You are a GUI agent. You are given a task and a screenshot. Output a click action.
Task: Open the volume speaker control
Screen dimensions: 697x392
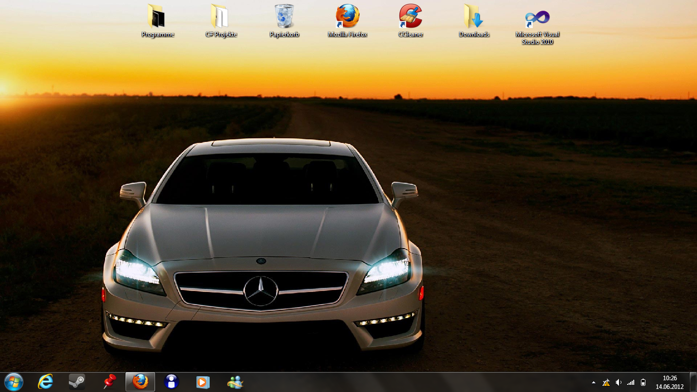pyautogui.click(x=618, y=382)
